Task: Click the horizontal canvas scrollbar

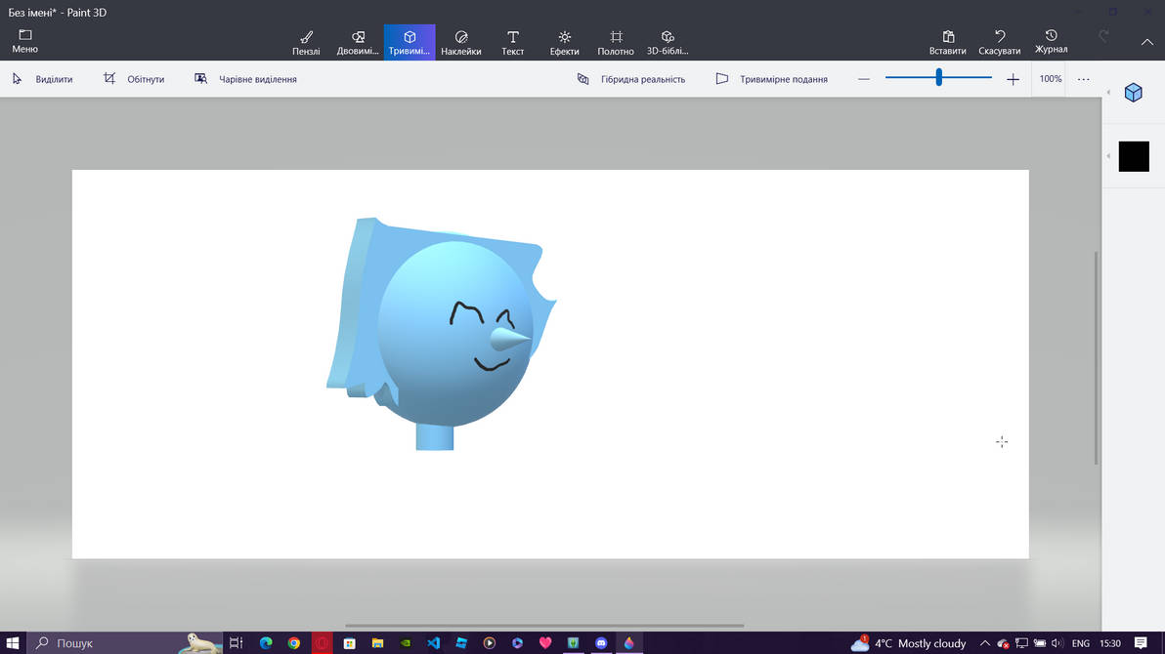Action: click(544, 626)
